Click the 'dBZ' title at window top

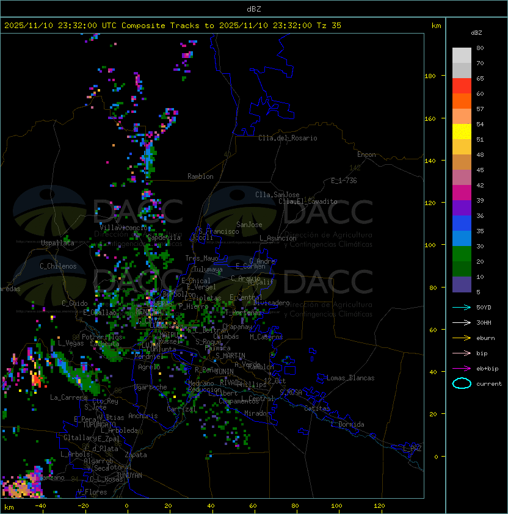[x=254, y=9]
